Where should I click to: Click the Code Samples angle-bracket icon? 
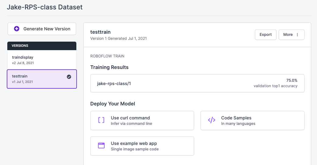click(x=211, y=120)
